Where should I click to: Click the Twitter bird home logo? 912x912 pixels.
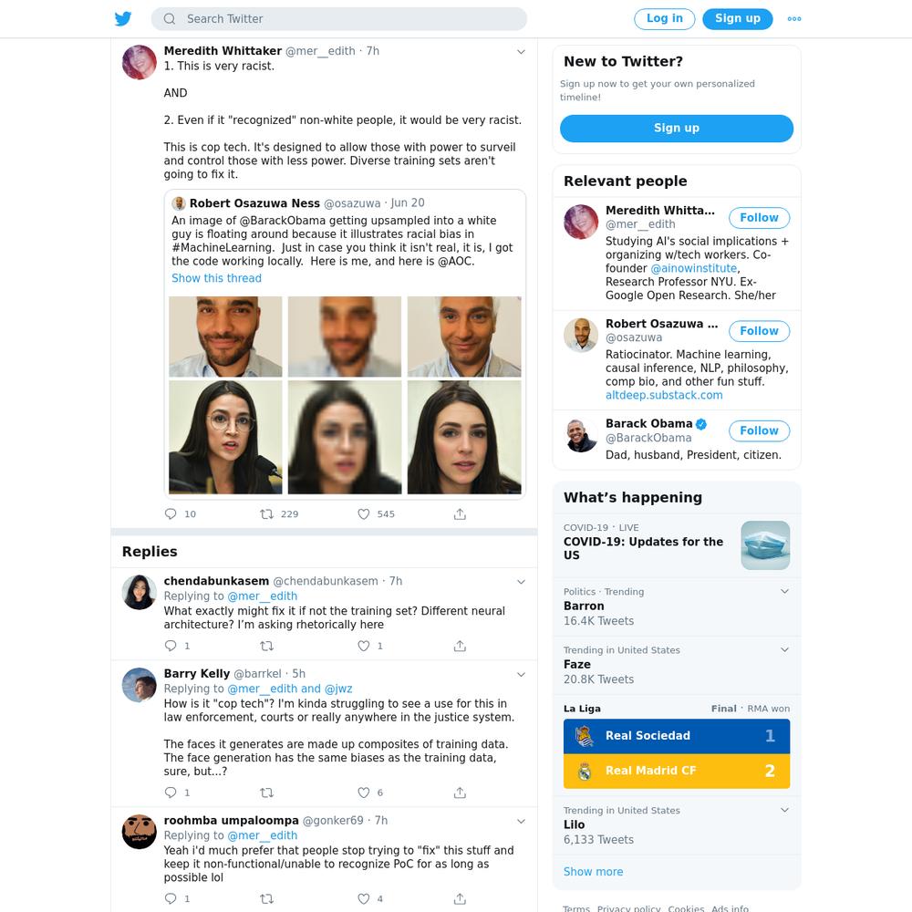[x=123, y=18]
